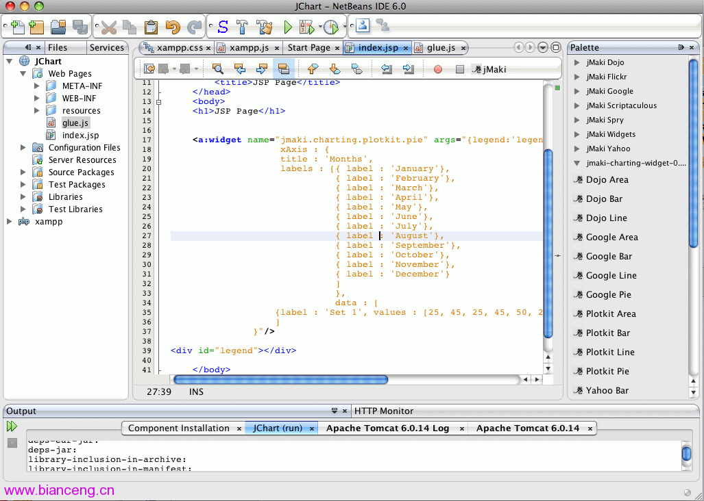
Task: Start macro recording with red circle
Action: click(x=438, y=69)
